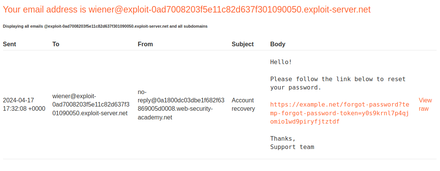The height and width of the screenshot is (171, 440).
Task: Click the sent date 2024-04-17
Action: pos(18,100)
